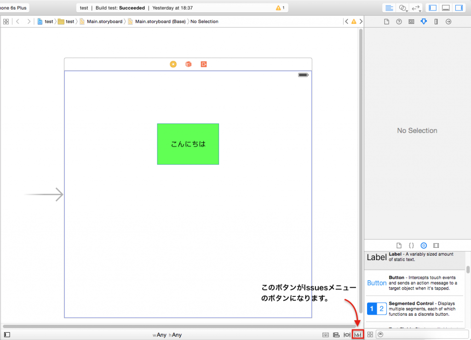
Task: Open the Assistant editor dropdown
Action: pyautogui.click(x=403, y=8)
